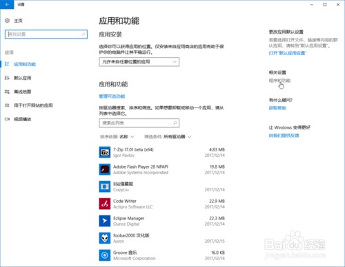Click the 7-Zip app icon

coord(105,152)
